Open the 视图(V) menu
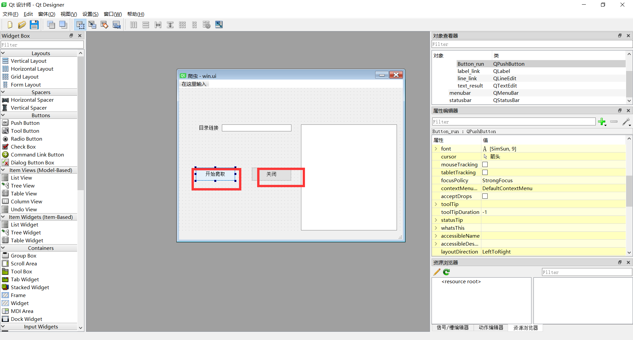Image resolution: width=633 pixels, height=340 pixels. [69, 14]
